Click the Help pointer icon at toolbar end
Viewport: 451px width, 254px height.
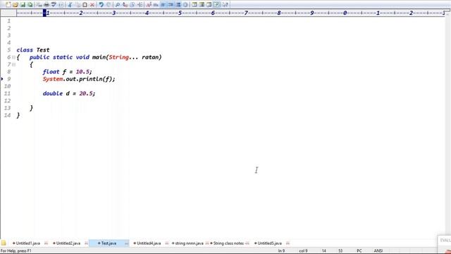click(x=225, y=5)
